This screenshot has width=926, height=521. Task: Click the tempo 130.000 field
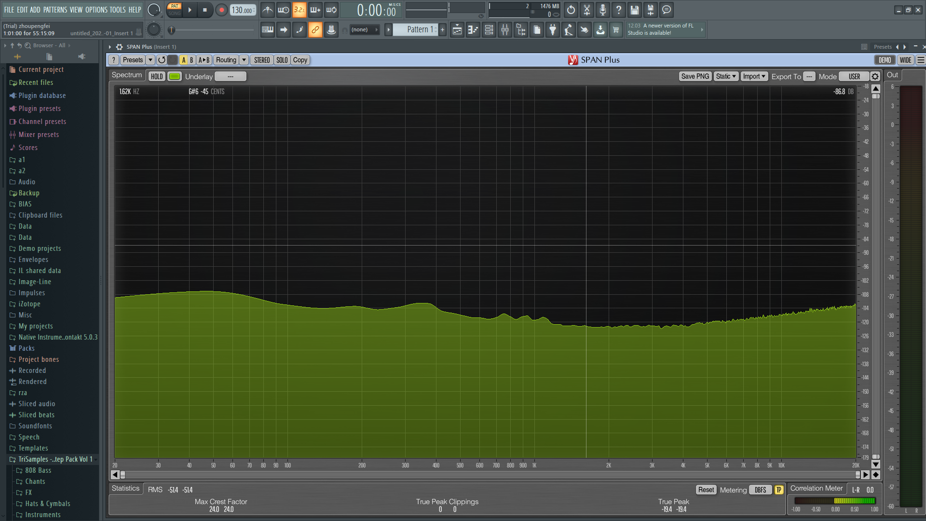pyautogui.click(x=243, y=10)
